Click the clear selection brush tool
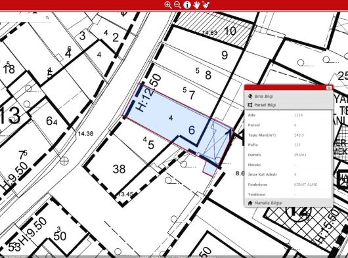This screenshot has width=348, height=258. pyautogui.click(x=206, y=5)
